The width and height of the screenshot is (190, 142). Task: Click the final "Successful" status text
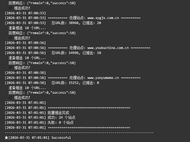click(x=61, y=138)
